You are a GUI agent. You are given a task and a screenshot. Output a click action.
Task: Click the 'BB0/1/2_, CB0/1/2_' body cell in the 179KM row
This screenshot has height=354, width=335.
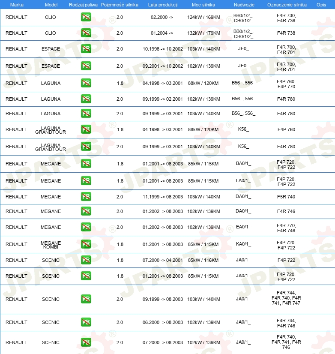pos(243,34)
